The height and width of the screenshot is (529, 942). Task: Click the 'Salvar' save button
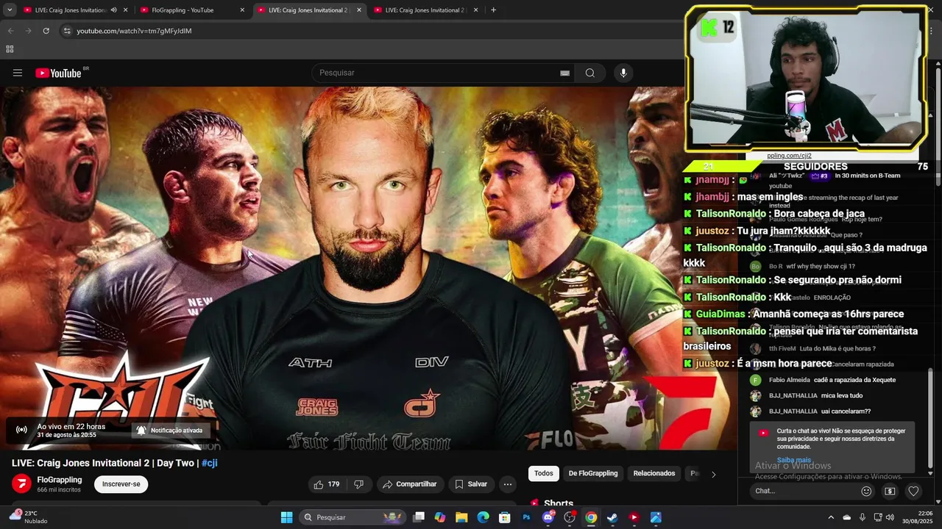tap(471, 484)
